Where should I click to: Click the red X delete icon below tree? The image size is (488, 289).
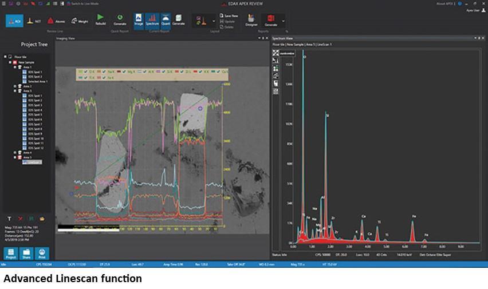tap(20, 219)
